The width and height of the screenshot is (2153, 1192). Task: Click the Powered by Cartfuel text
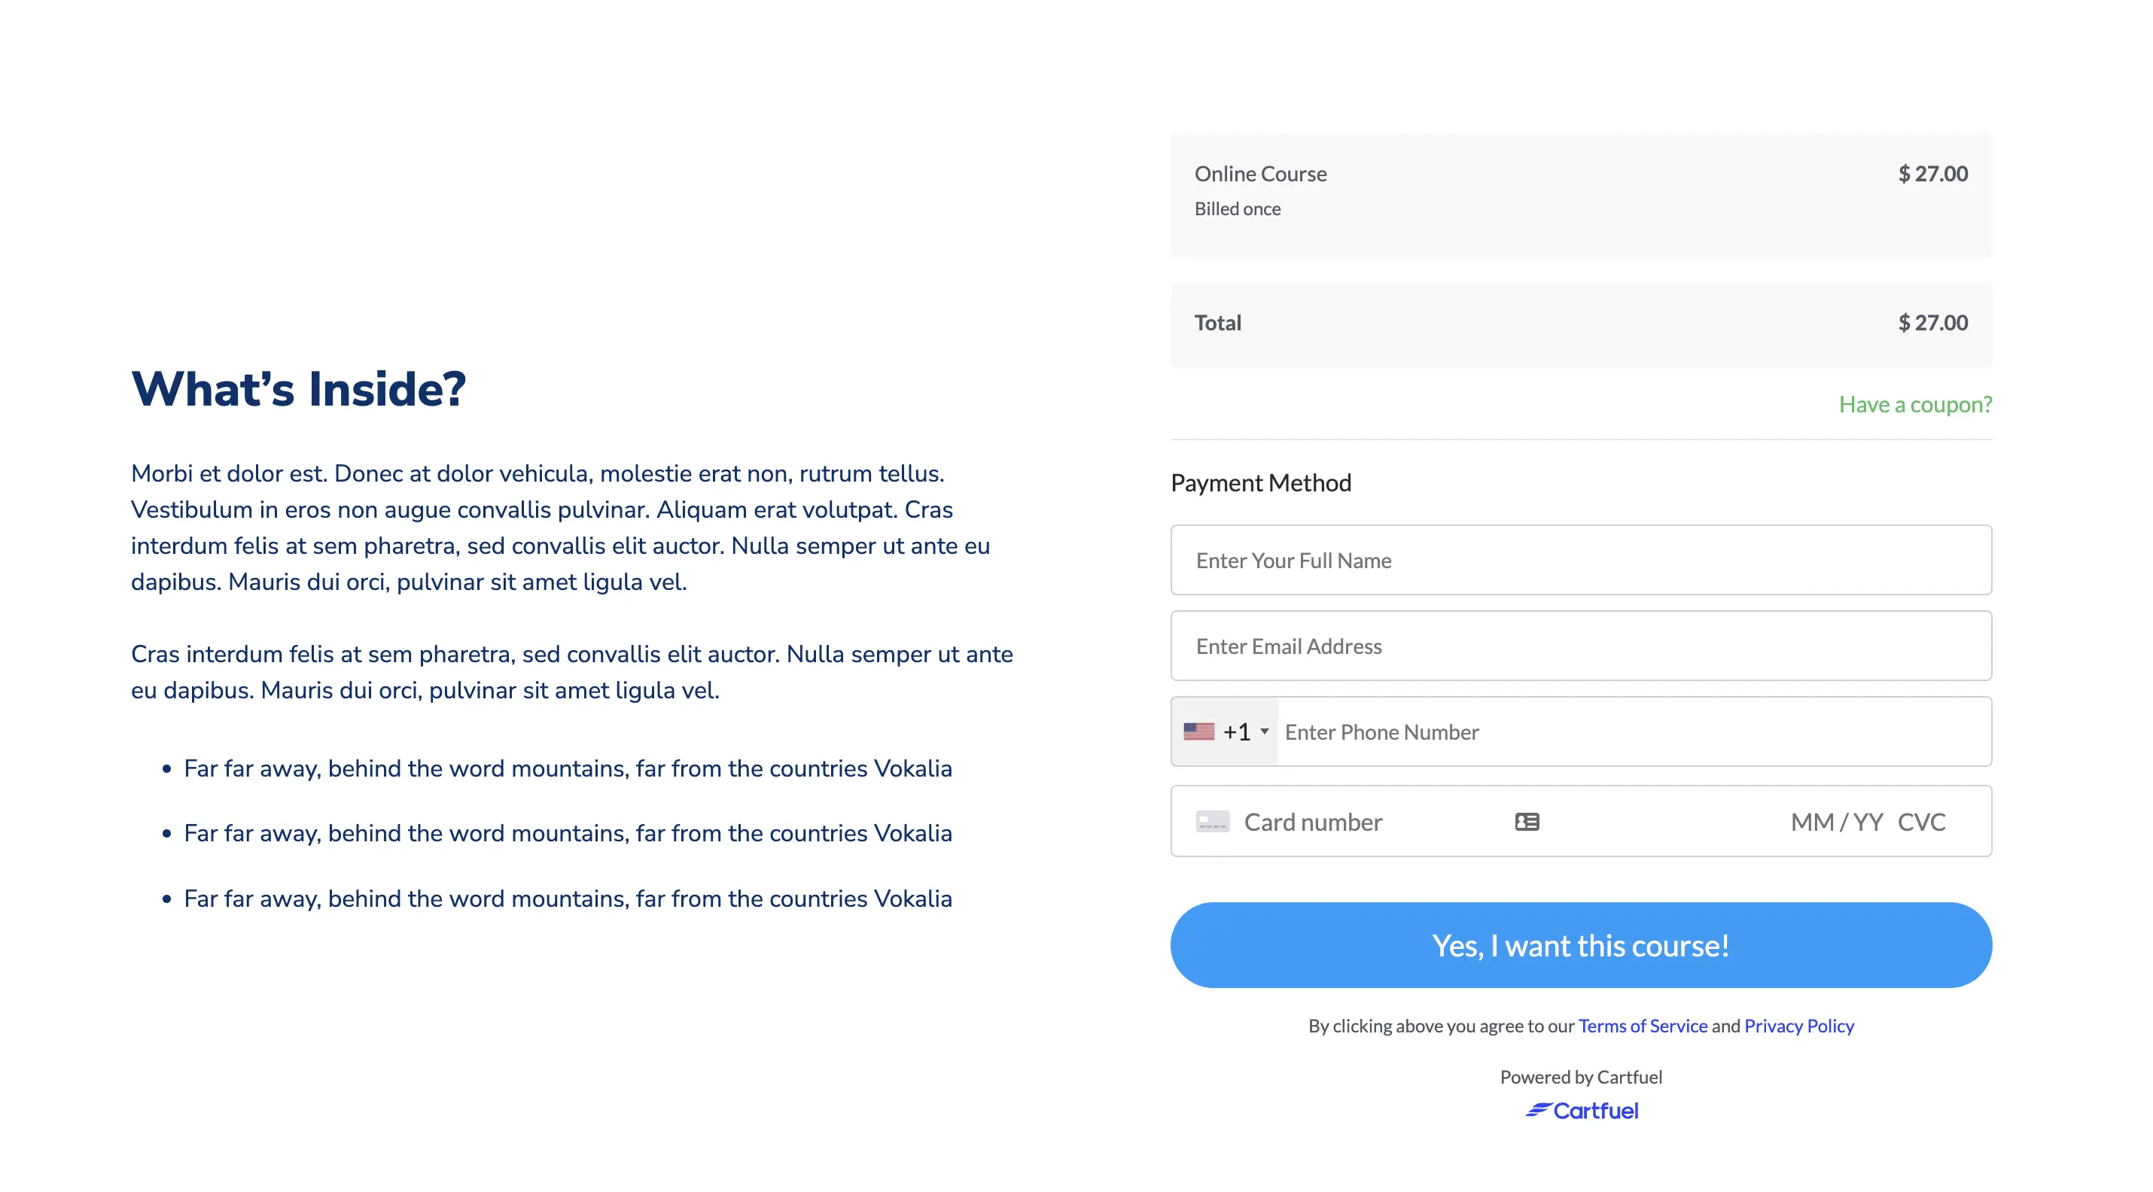(1580, 1077)
